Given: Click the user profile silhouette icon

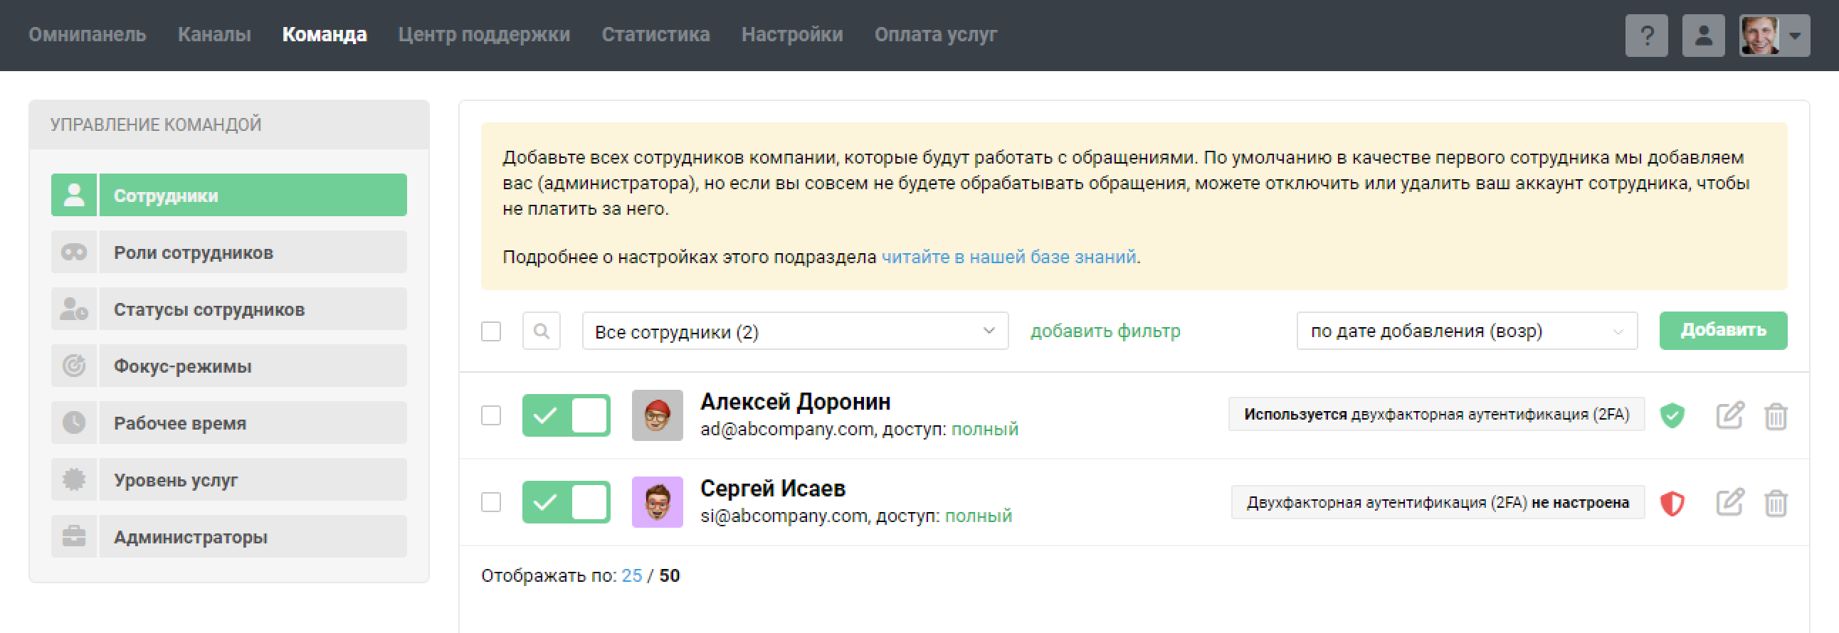Looking at the screenshot, I should [x=1703, y=35].
